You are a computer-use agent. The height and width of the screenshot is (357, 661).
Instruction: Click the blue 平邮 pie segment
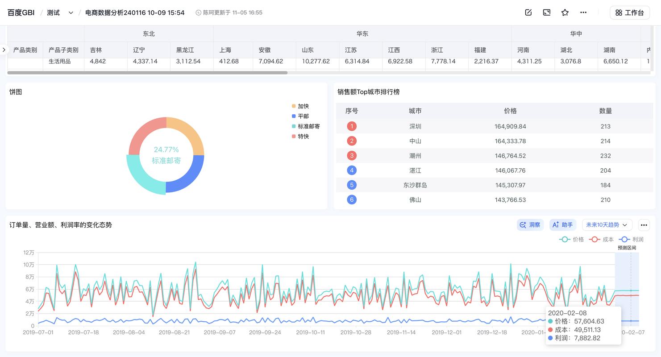(190, 179)
